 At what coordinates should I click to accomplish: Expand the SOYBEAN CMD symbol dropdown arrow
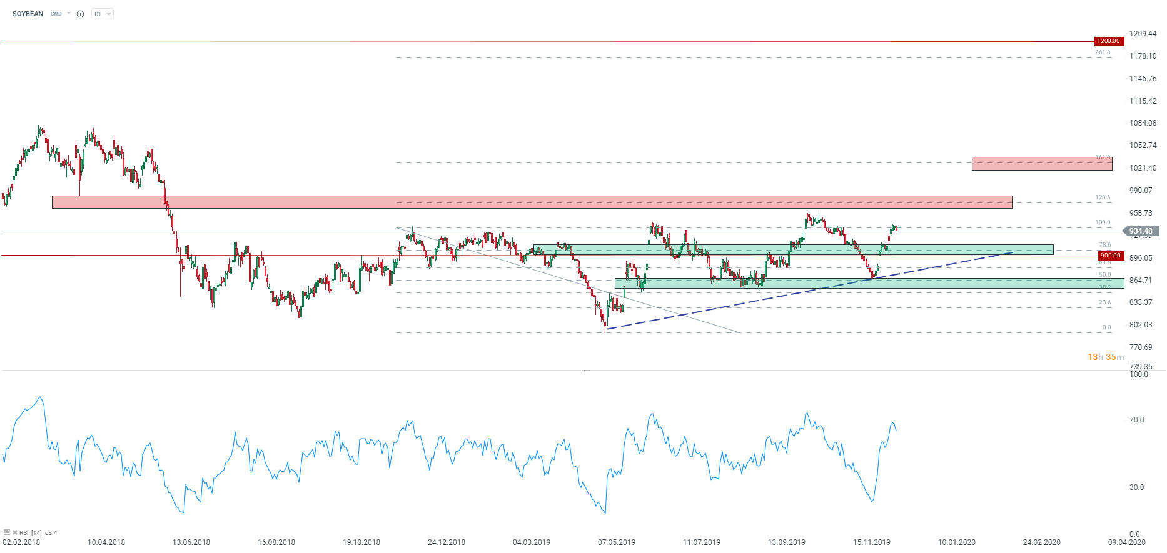pos(69,13)
